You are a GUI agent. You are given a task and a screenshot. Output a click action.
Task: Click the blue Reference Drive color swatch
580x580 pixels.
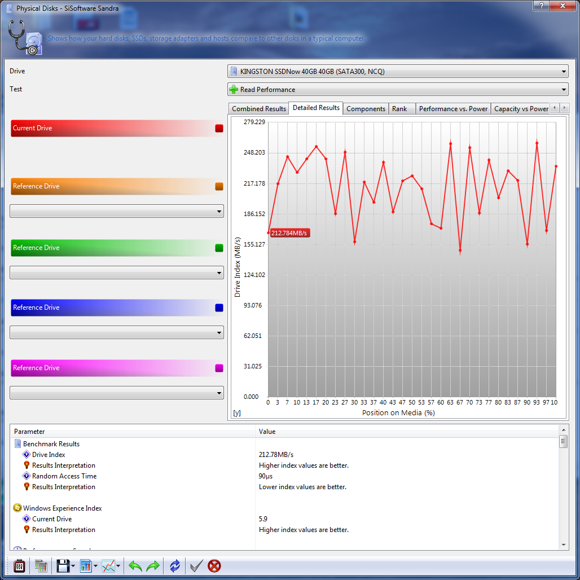(x=219, y=307)
